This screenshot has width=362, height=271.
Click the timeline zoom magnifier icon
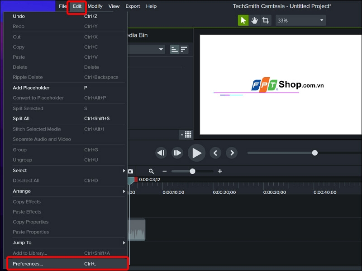click(151, 171)
